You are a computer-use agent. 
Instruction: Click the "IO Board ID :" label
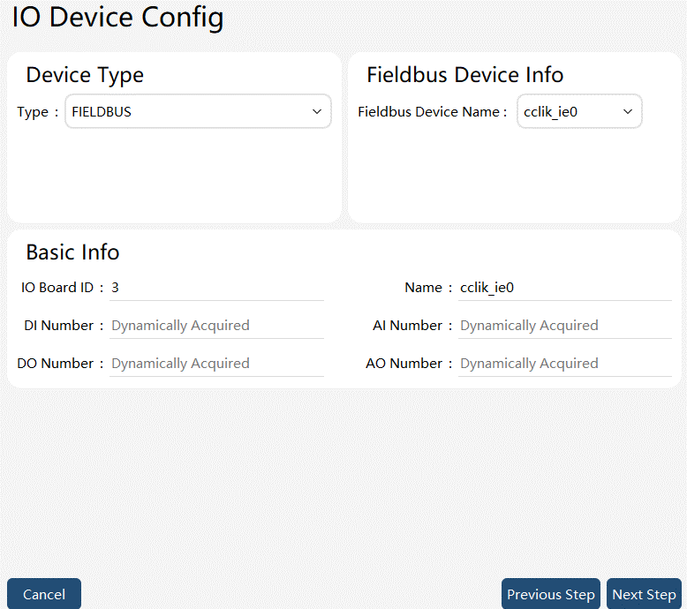63,288
